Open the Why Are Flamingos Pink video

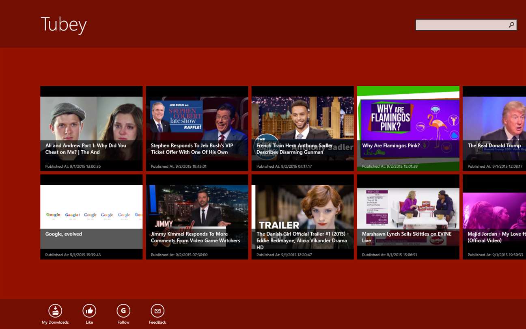coord(408,128)
